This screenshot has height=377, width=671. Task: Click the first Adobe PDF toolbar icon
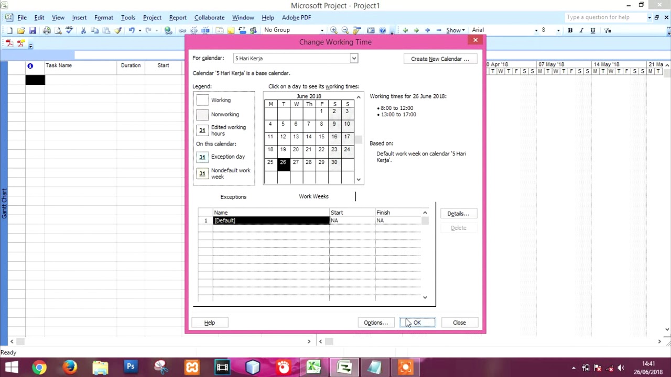tap(9, 44)
